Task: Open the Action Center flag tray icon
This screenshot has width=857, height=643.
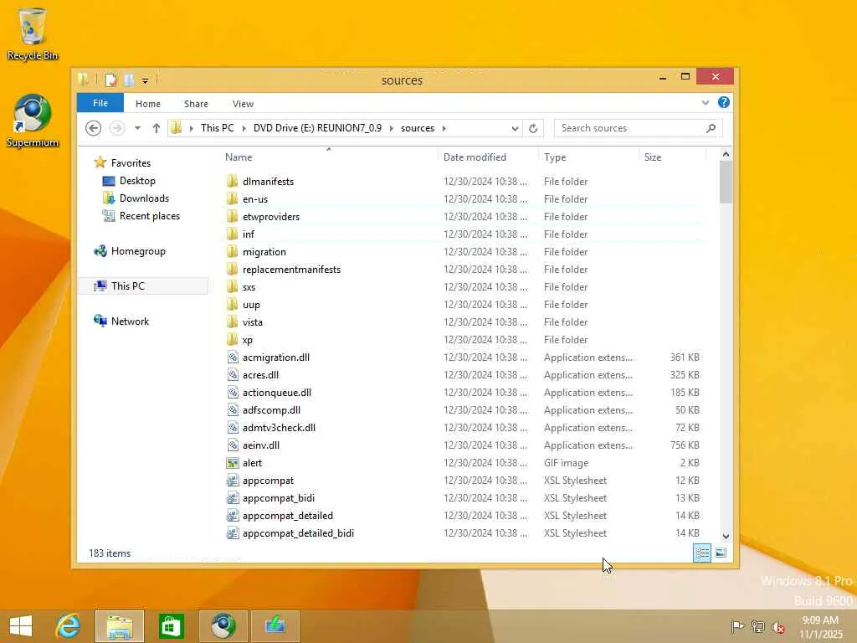Action: click(x=737, y=626)
